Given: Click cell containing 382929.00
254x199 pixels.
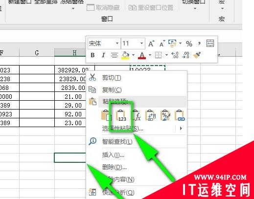Looking at the screenshot, I should [x=74, y=70].
